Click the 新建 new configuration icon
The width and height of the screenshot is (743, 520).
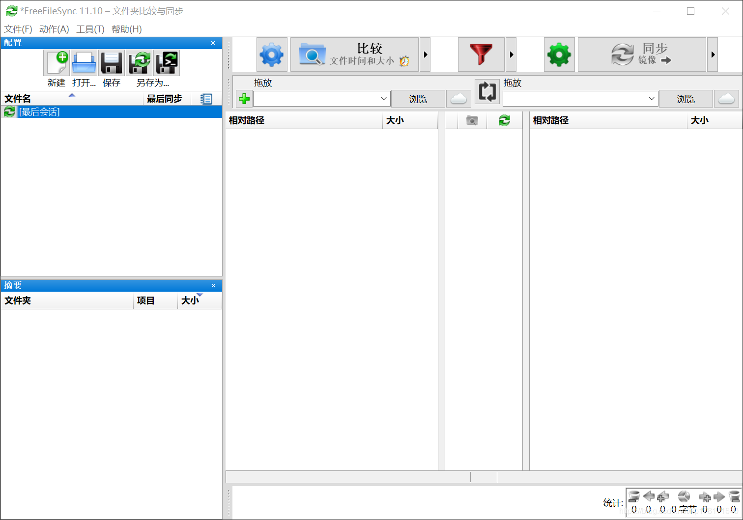coord(57,63)
